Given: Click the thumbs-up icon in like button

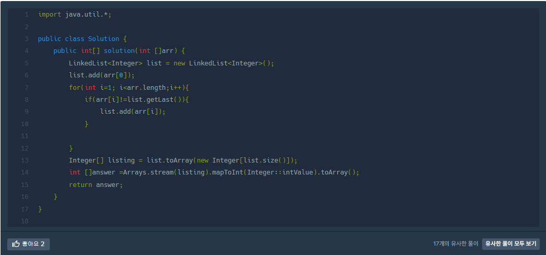Looking at the screenshot, I should [16, 244].
